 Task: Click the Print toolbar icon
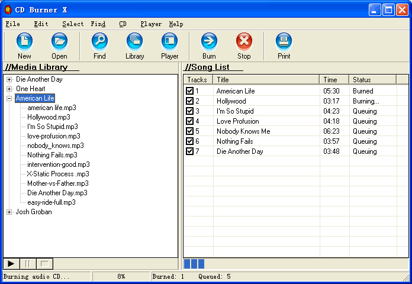[x=284, y=41]
